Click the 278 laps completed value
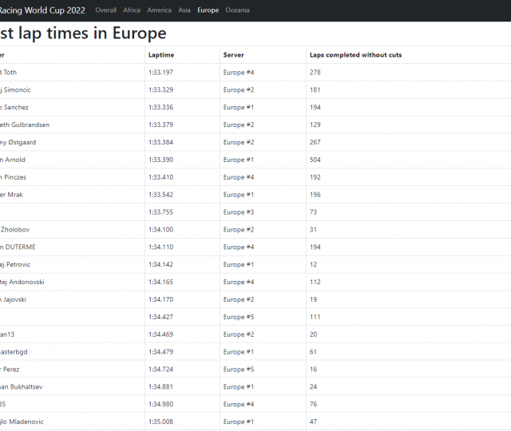Image resolution: width=511 pixels, height=431 pixels. (x=315, y=73)
